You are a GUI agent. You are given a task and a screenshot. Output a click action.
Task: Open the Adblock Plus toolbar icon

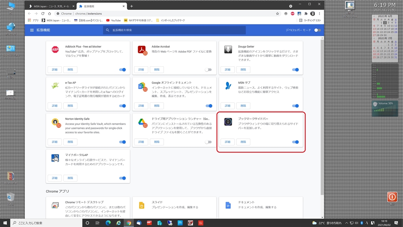[x=292, y=14]
